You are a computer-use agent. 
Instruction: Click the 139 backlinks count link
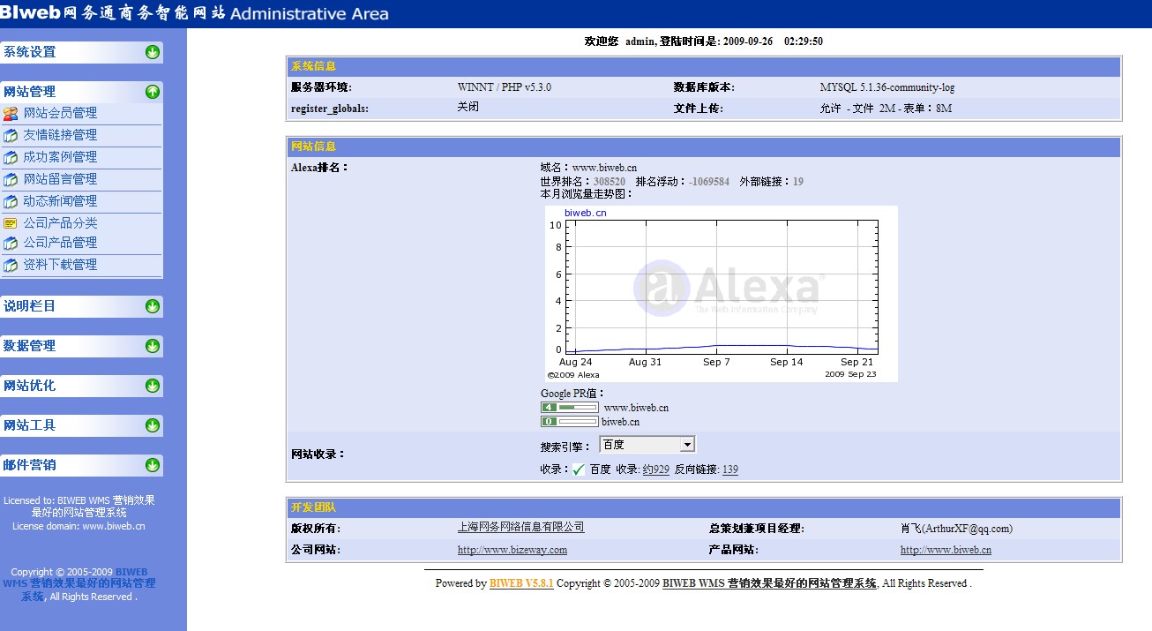(x=730, y=469)
